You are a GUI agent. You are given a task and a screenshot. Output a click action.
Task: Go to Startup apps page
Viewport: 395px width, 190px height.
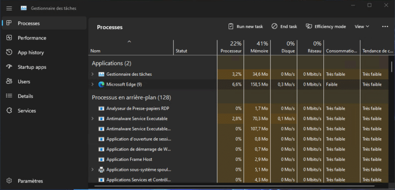point(32,67)
